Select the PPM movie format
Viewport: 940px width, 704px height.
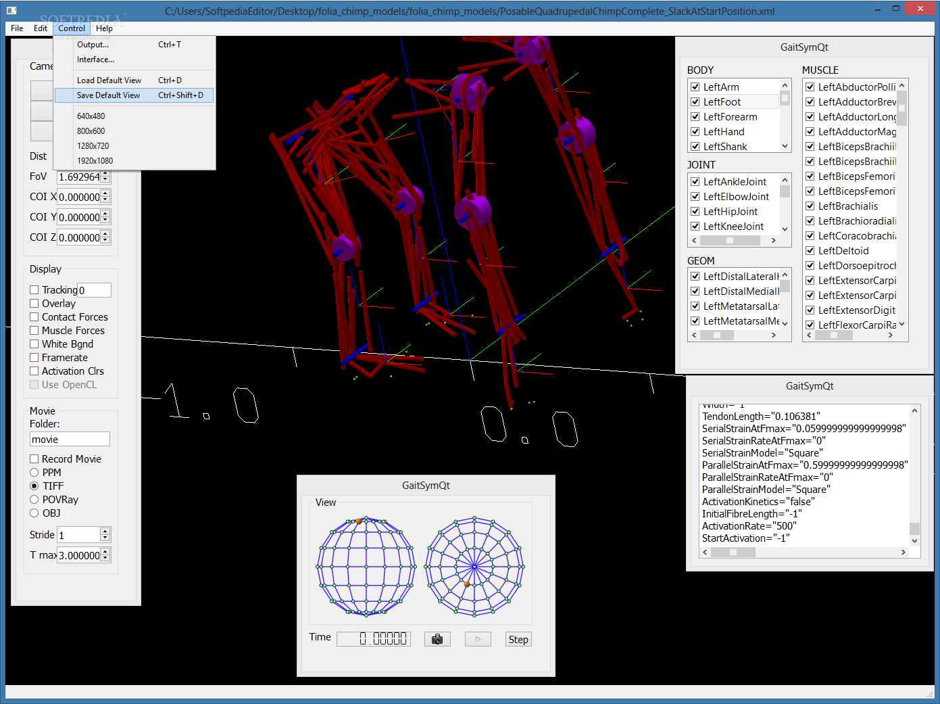(x=34, y=473)
